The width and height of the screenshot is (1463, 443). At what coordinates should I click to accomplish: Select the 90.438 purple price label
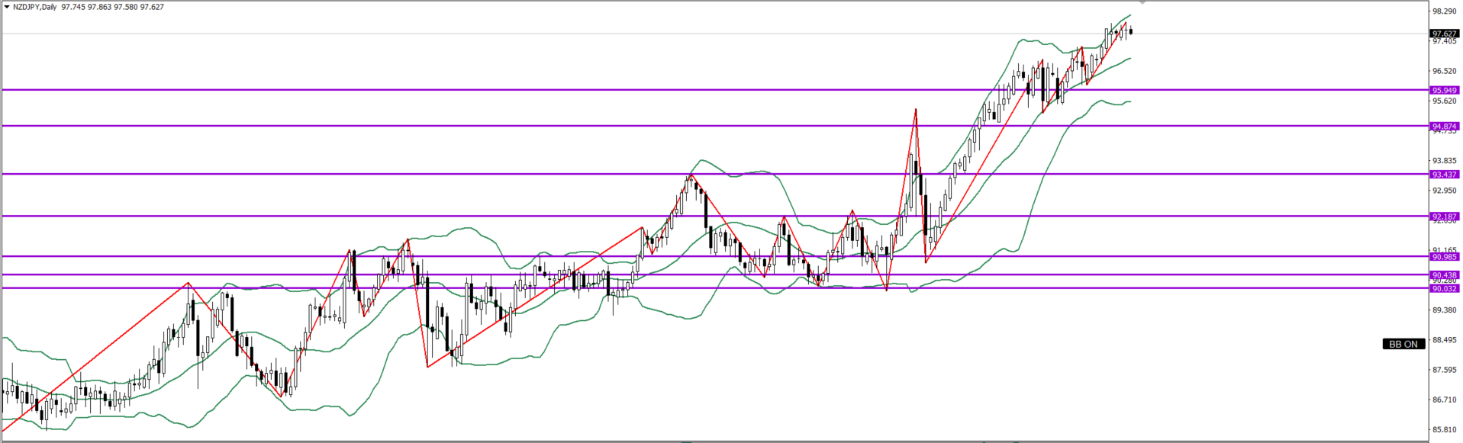1444,275
